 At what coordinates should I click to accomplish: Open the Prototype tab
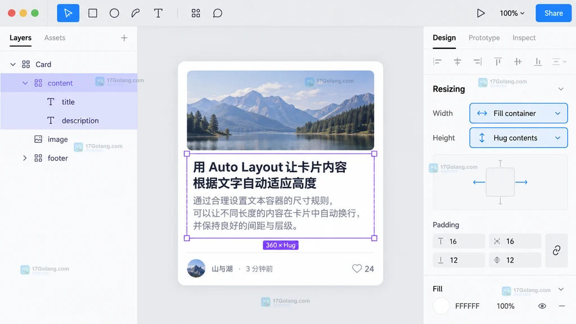tap(484, 38)
